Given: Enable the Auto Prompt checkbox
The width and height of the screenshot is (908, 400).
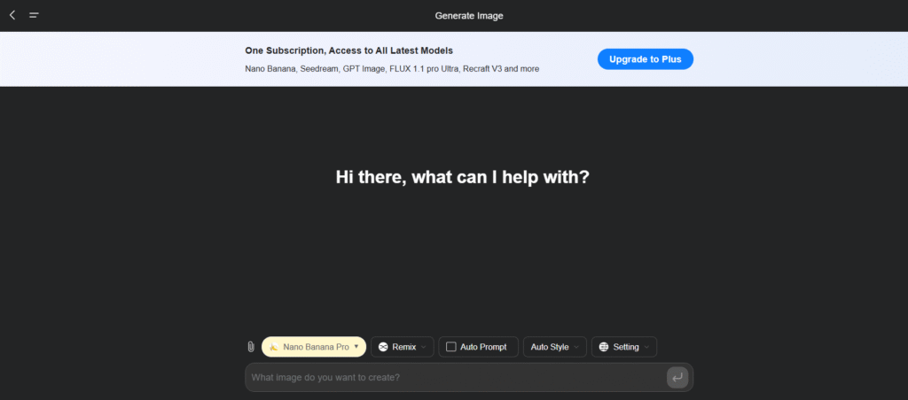Looking at the screenshot, I should (450, 347).
